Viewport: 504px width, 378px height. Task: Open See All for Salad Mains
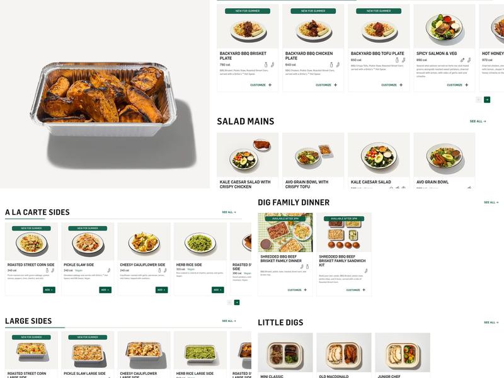(478, 121)
